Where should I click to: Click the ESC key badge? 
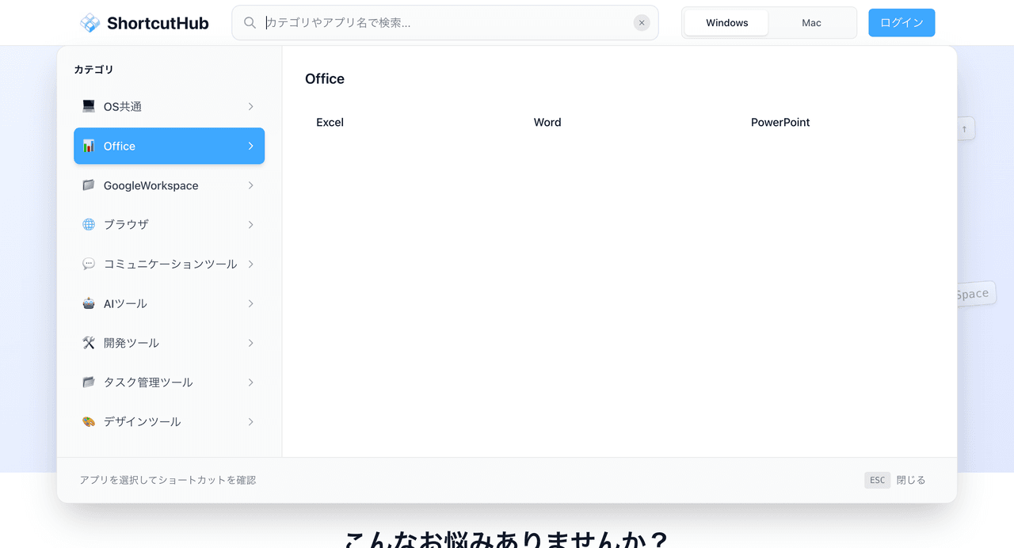(877, 480)
